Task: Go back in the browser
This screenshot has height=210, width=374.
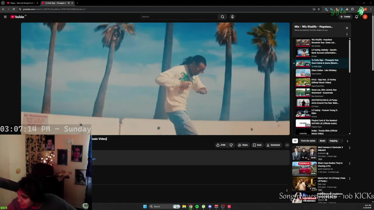Action: 3,9
